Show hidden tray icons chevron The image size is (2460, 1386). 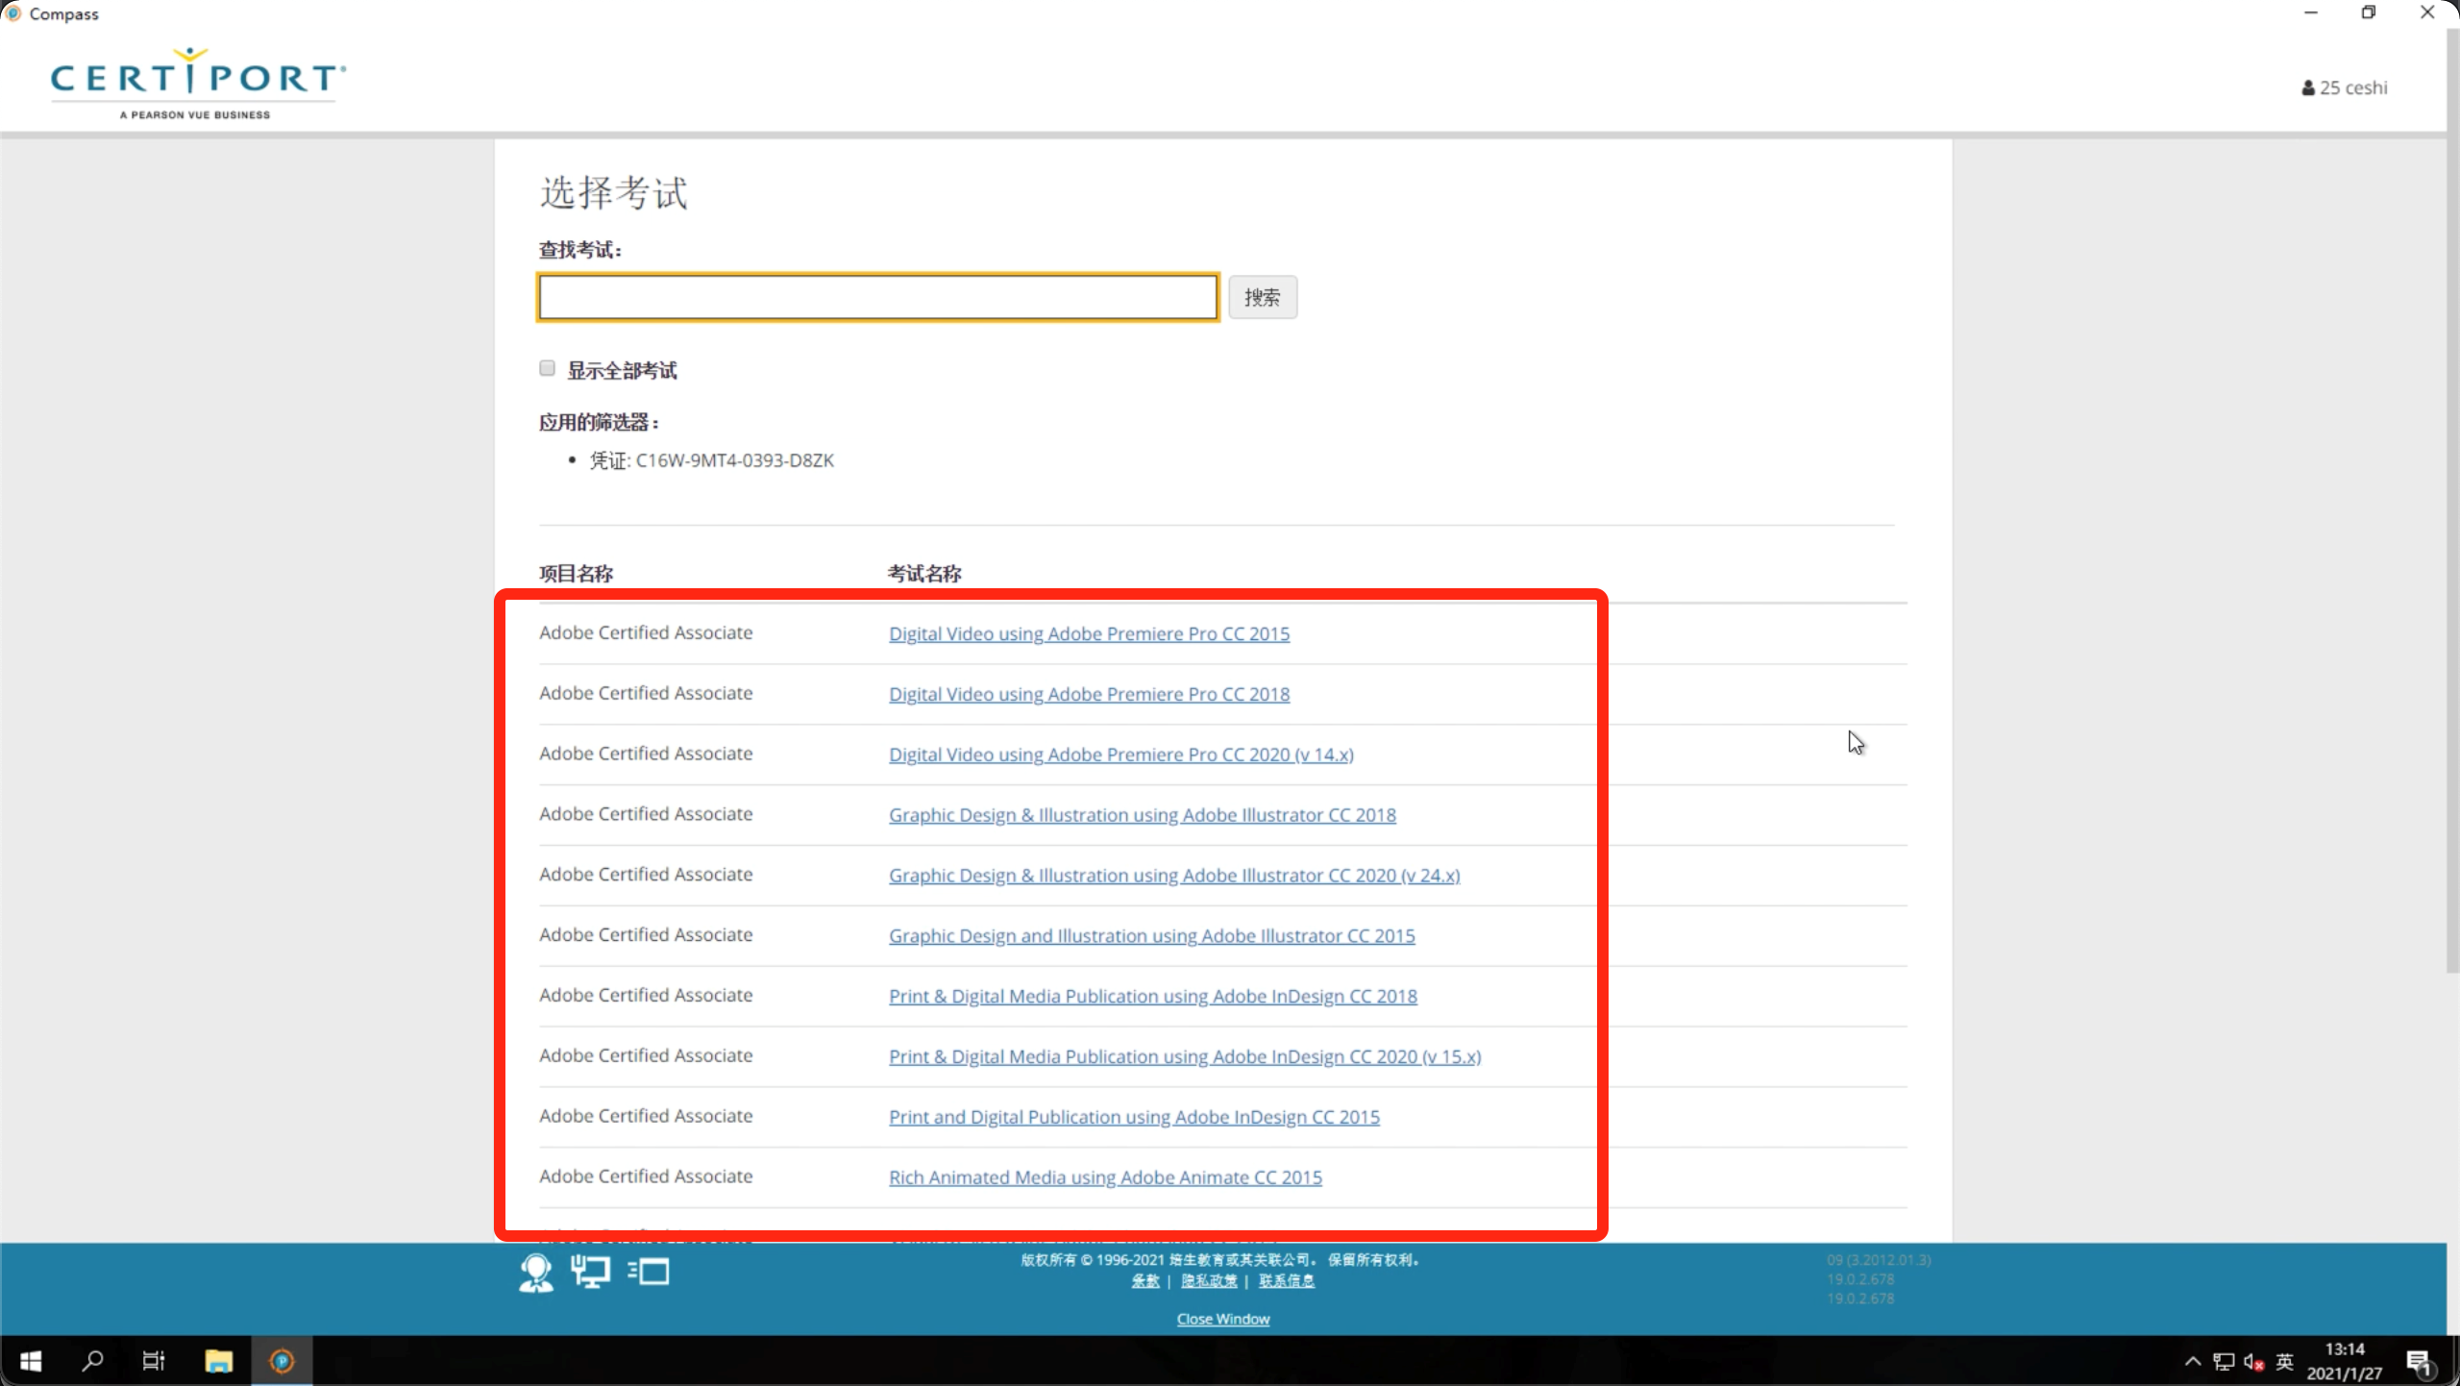point(2193,1361)
